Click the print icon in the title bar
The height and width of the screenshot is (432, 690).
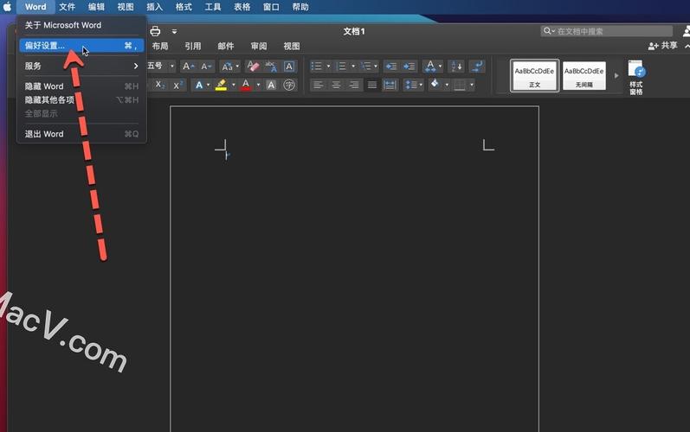coord(156,31)
